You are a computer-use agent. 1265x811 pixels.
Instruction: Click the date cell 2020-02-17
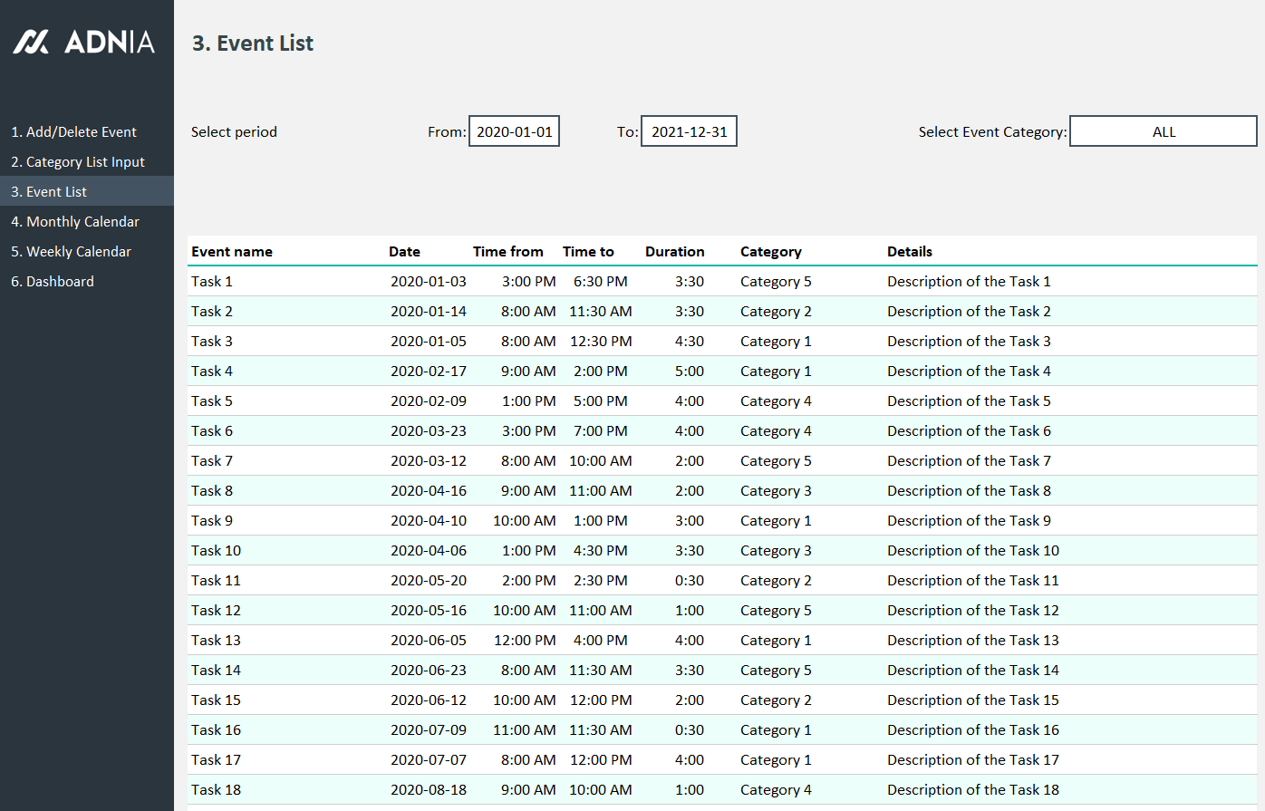429,371
